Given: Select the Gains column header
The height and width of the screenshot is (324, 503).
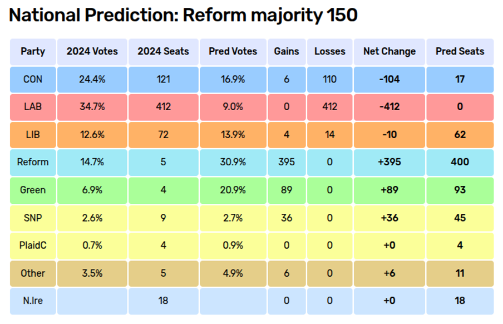Looking at the screenshot, I should (287, 51).
